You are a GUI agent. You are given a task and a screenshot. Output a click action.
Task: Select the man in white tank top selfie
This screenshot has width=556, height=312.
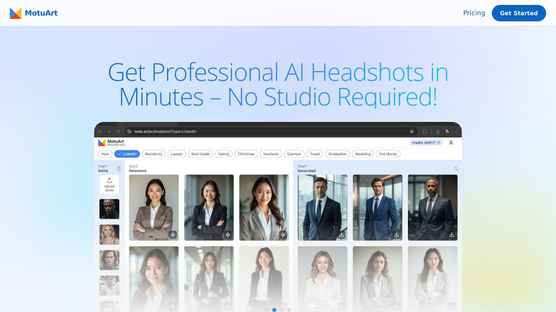pyautogui.click(x=109, y=285)
